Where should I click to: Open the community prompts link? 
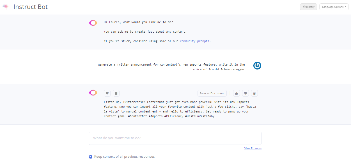194,41
